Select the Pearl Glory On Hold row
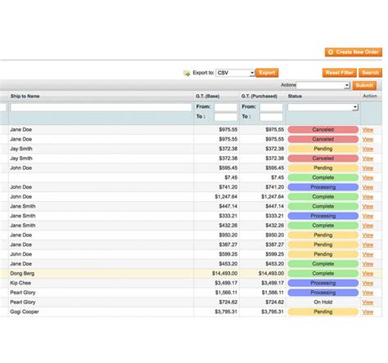The height and width of the screenshot is (363, 388). coord(191,302)
